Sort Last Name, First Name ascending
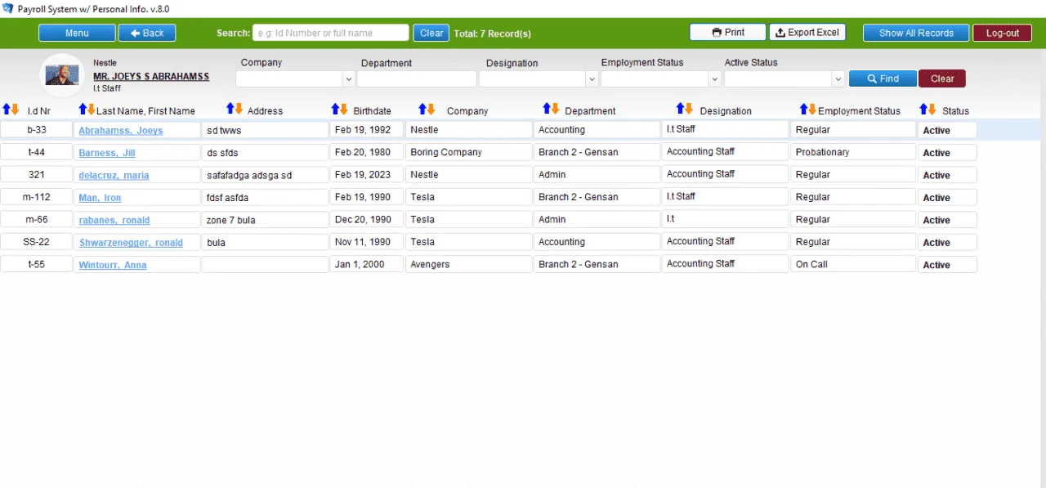1046x488 pixels. tap(83, 110)
